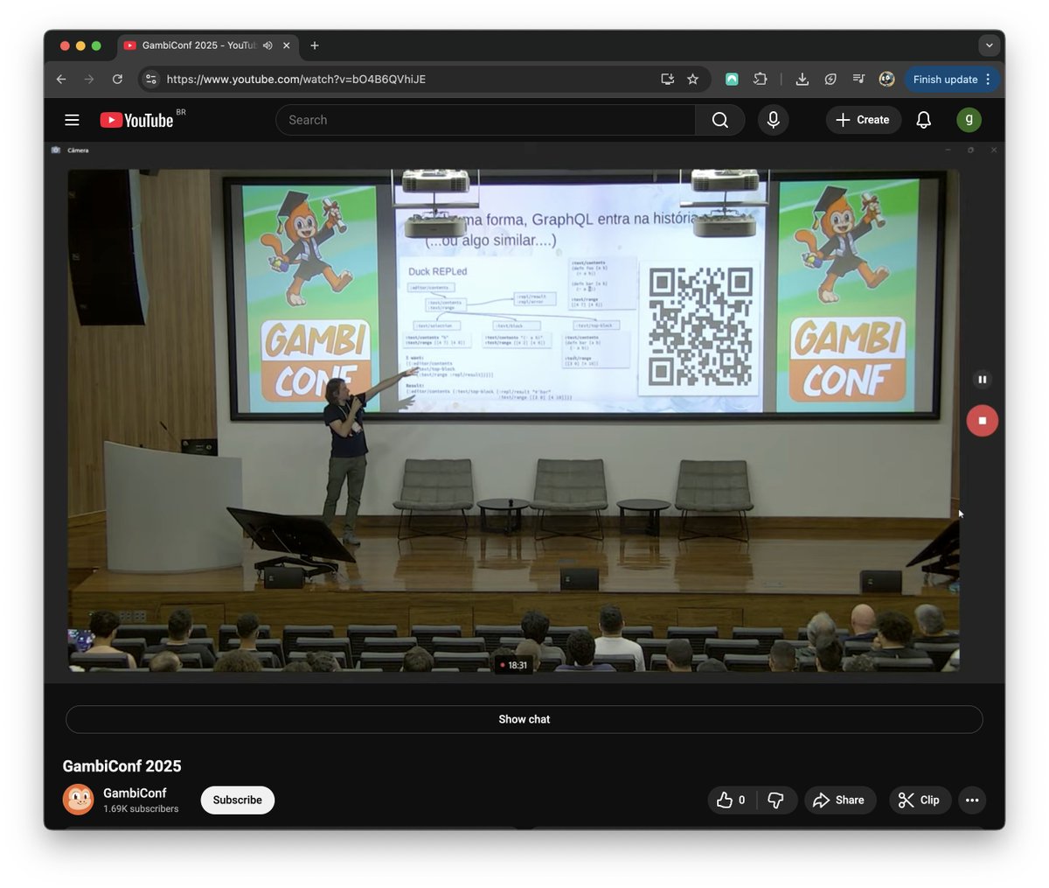Pause the recording overlay control
The height and width of the screenshot is (888, 1049).
[x=982, y=379]
